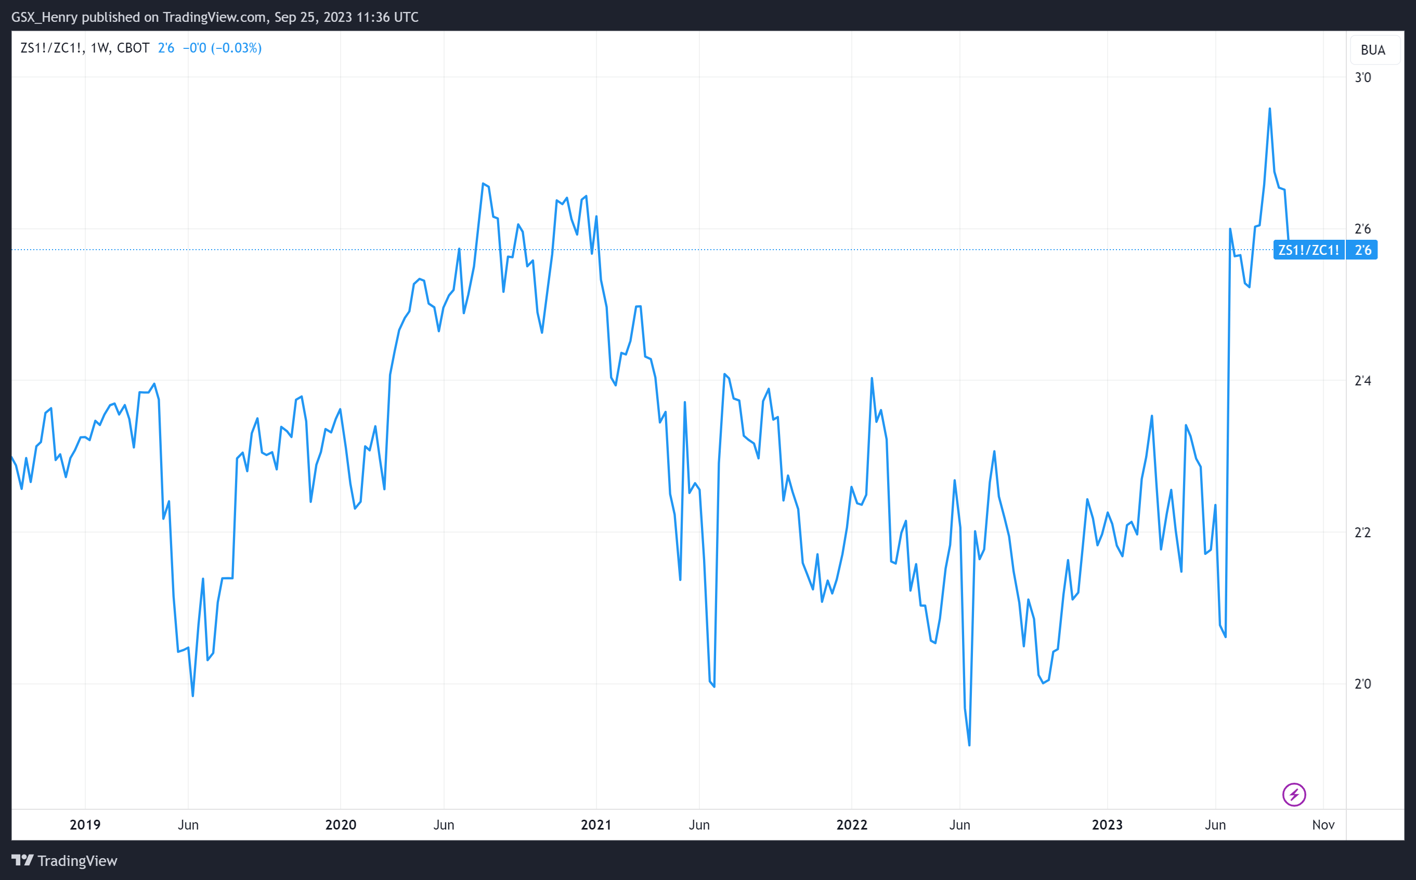Click the blue ZS1!/ZC1! price tag
The height and width of the screenshot is (880, 1416).
(x=1308, y=250)
